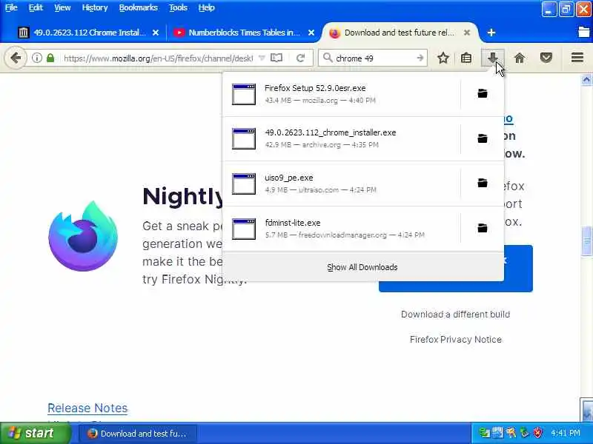
Task: Switch to Numberblocks Times Tables tab
Action: 244,33
